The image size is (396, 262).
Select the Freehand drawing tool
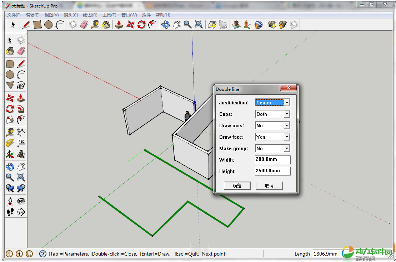pos(21,85)
